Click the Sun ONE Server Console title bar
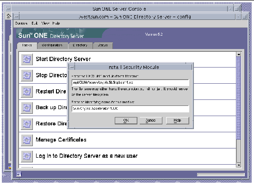254x185 pixels. coord(119,9)
